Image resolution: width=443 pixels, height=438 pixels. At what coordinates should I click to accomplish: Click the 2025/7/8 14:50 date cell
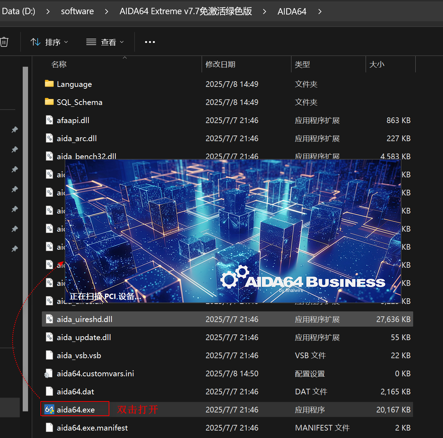(x=232, y=373)
